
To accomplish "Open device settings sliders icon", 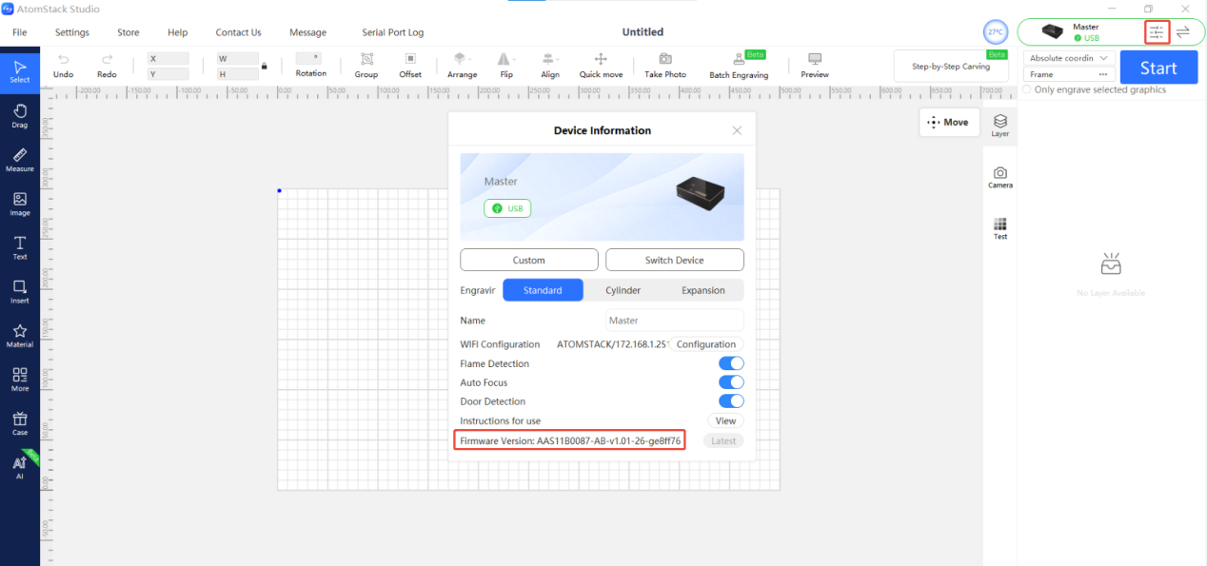I will (x=1157, y=31).
